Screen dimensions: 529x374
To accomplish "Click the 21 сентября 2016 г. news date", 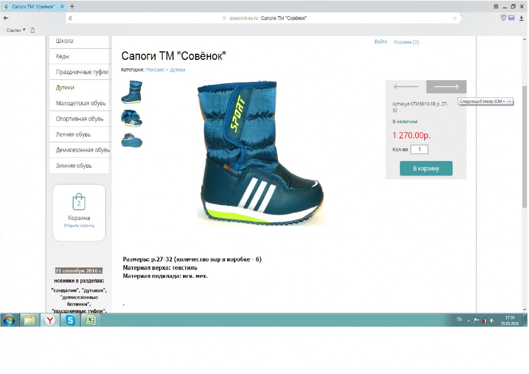I will point(79,271).
